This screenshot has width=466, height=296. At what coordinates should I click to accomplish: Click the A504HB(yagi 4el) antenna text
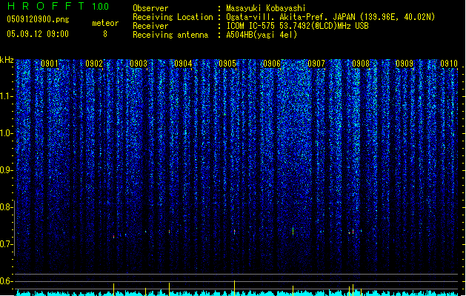point(262,35)
